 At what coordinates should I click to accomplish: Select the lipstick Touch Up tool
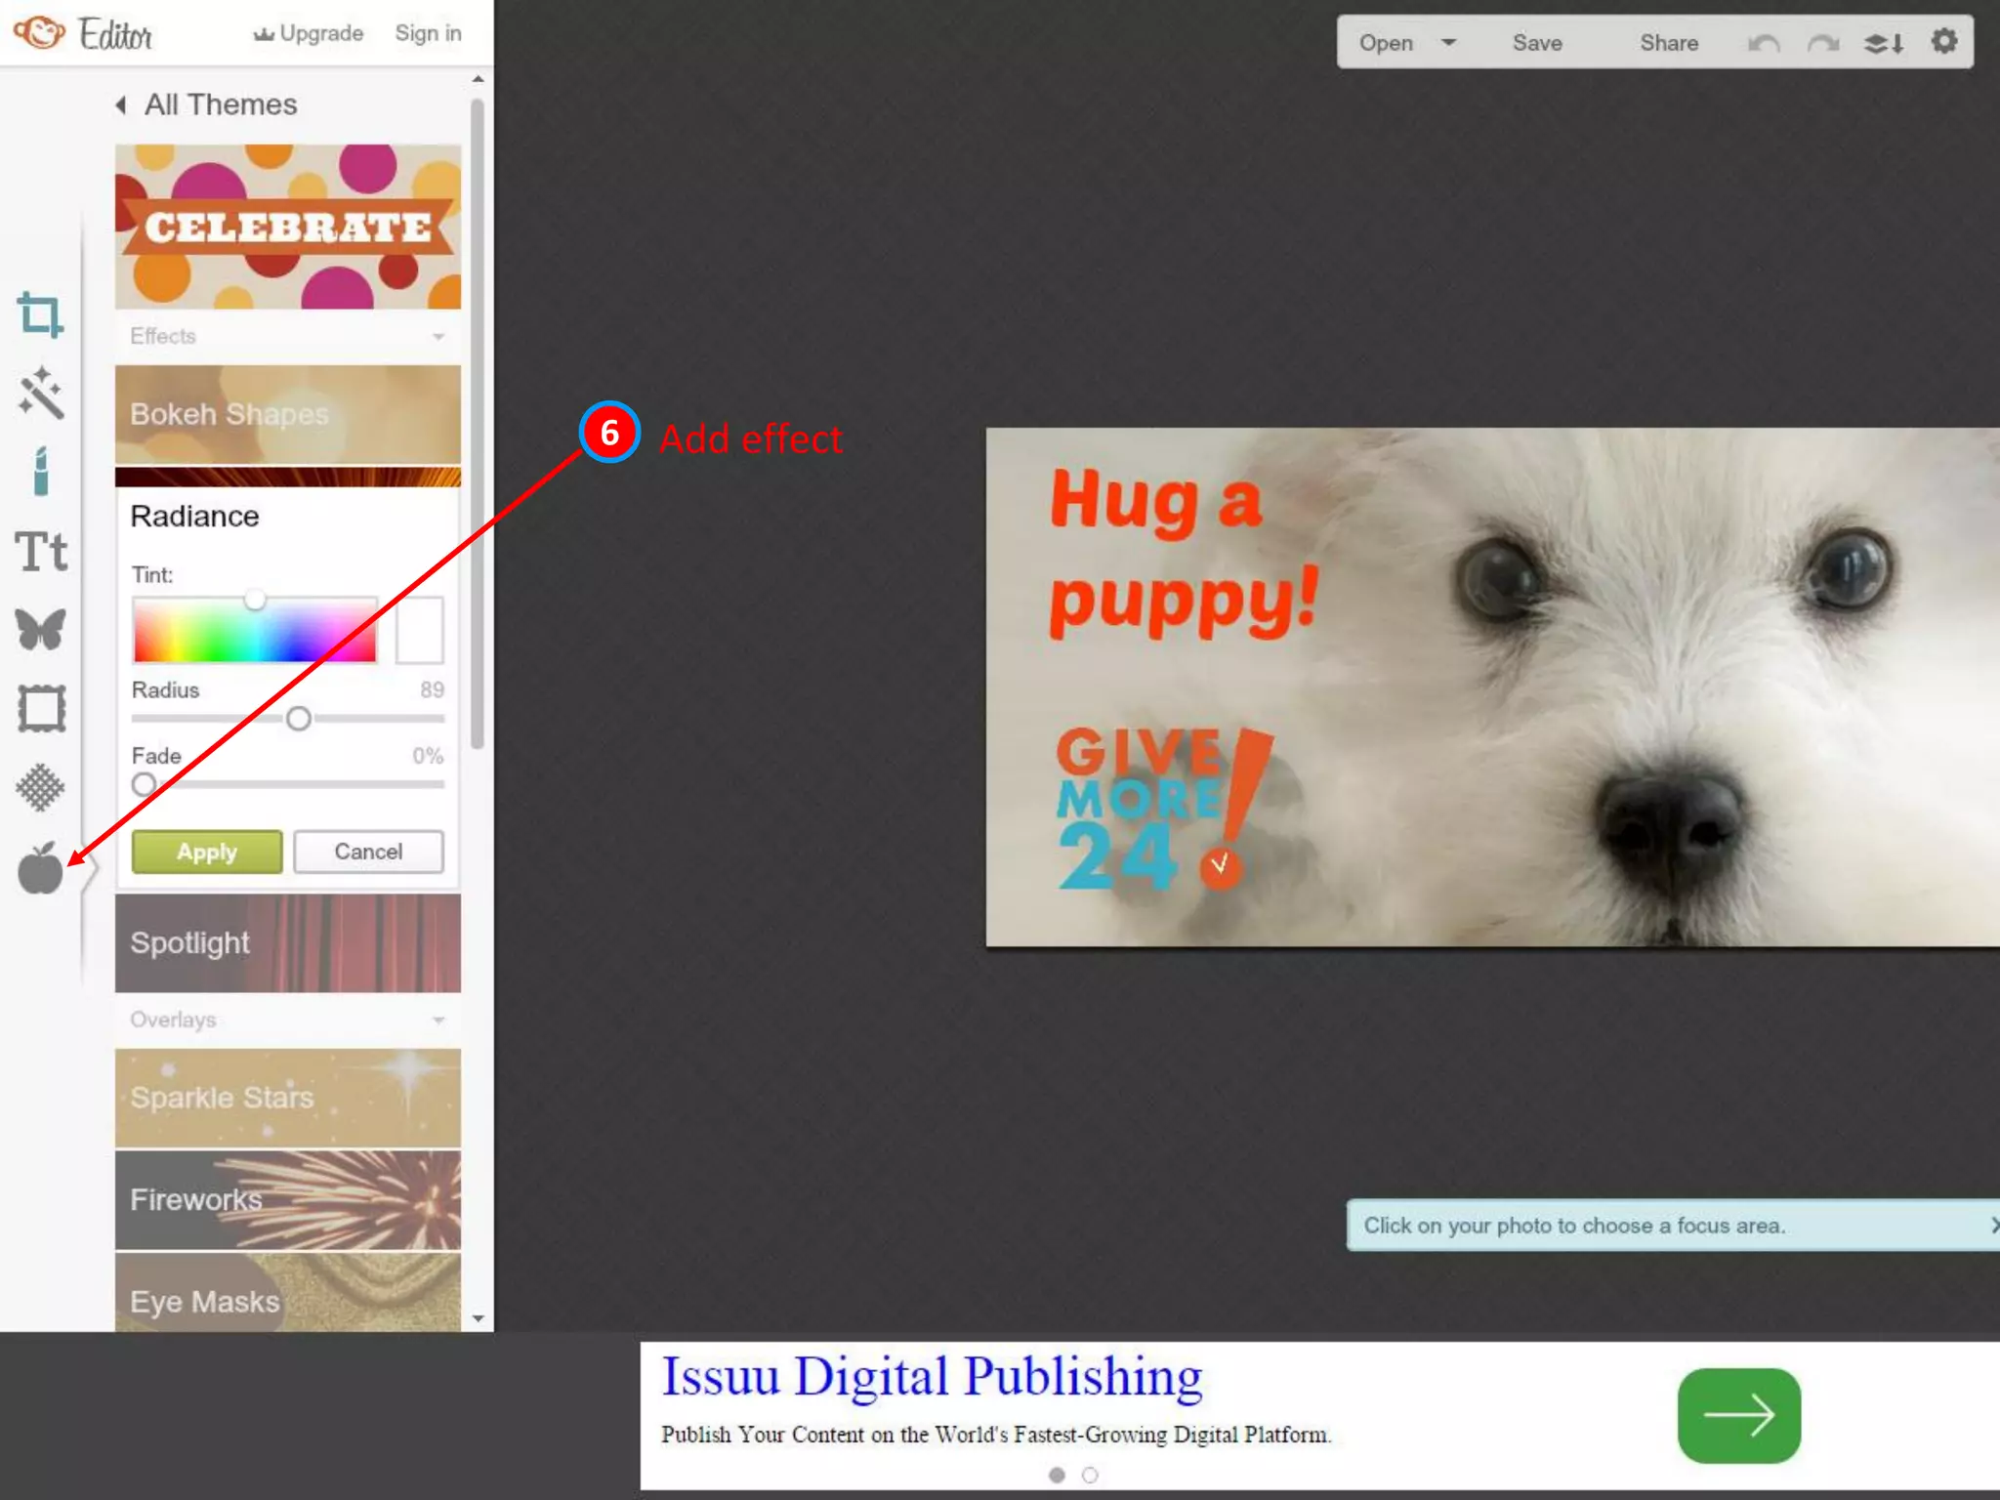(x=40, y=473)
